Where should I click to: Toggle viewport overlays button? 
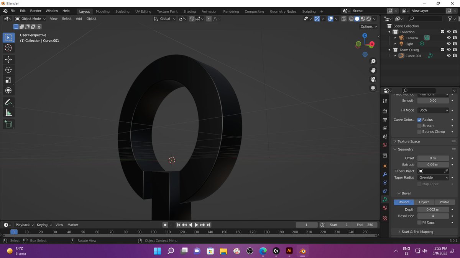click(330, 18)
